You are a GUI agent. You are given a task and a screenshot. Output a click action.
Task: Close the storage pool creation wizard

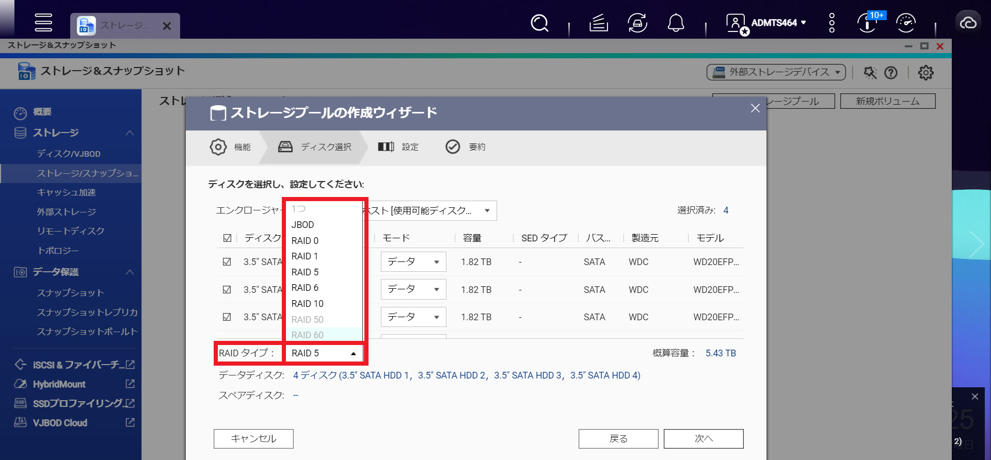coord(755,108)
